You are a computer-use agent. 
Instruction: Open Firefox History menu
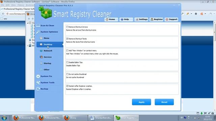coord(21,5)
